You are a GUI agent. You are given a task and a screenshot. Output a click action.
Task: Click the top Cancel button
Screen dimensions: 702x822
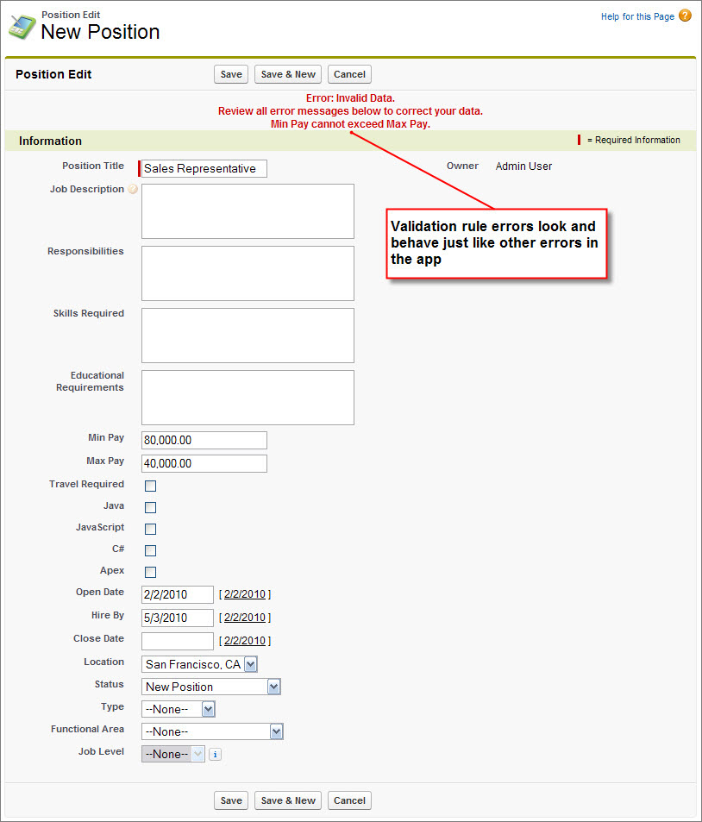[349, 74]
